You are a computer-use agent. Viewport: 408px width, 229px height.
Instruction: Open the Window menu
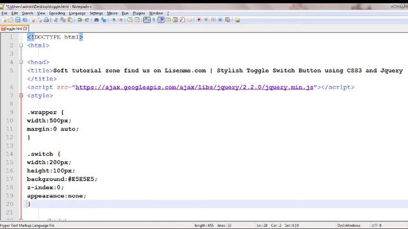coord(156,13)
